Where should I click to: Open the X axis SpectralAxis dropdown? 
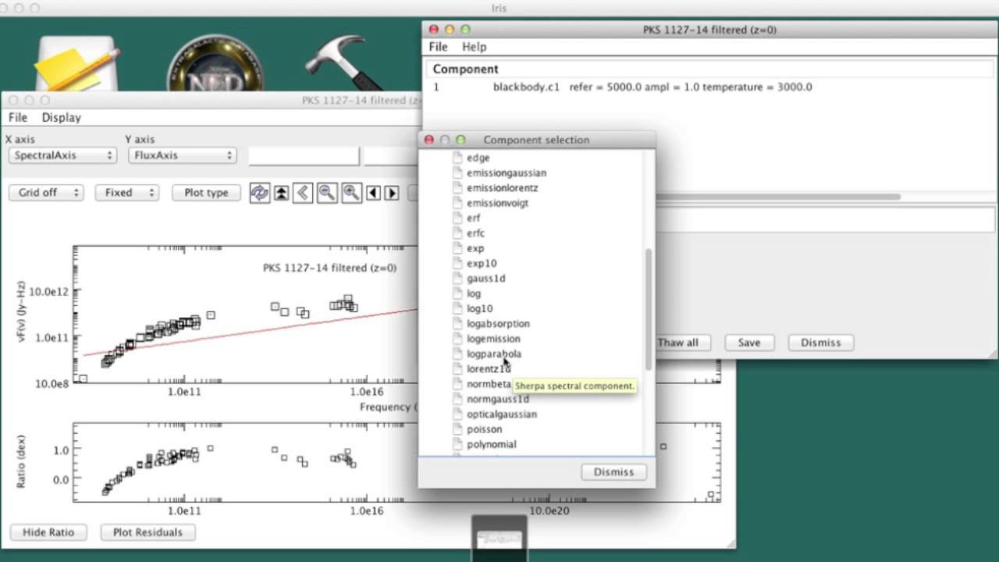click(62, 155)
